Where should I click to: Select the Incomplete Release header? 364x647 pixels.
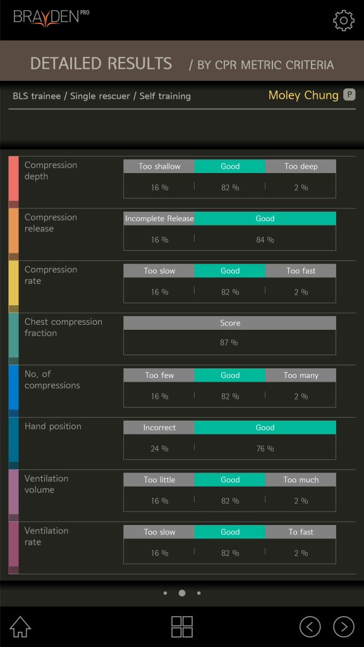[159, 219]
